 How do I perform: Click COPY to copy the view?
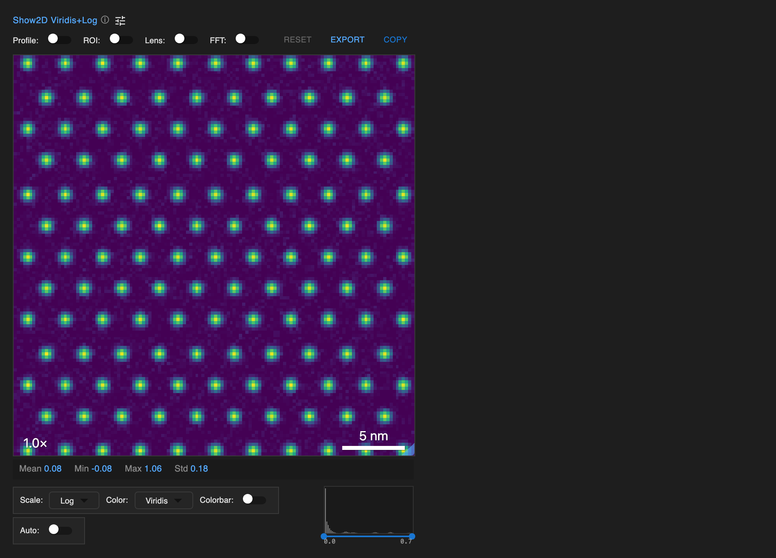395,39
